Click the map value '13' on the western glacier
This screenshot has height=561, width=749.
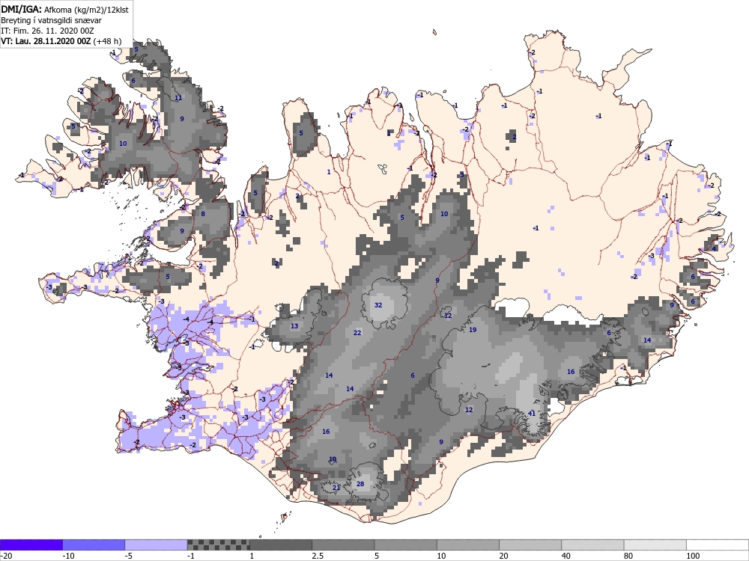coord(294,326)
